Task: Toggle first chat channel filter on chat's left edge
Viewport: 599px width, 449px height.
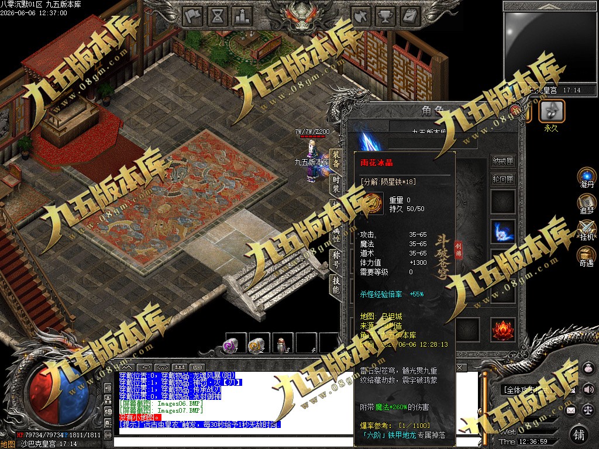Action: coord(108,388)
